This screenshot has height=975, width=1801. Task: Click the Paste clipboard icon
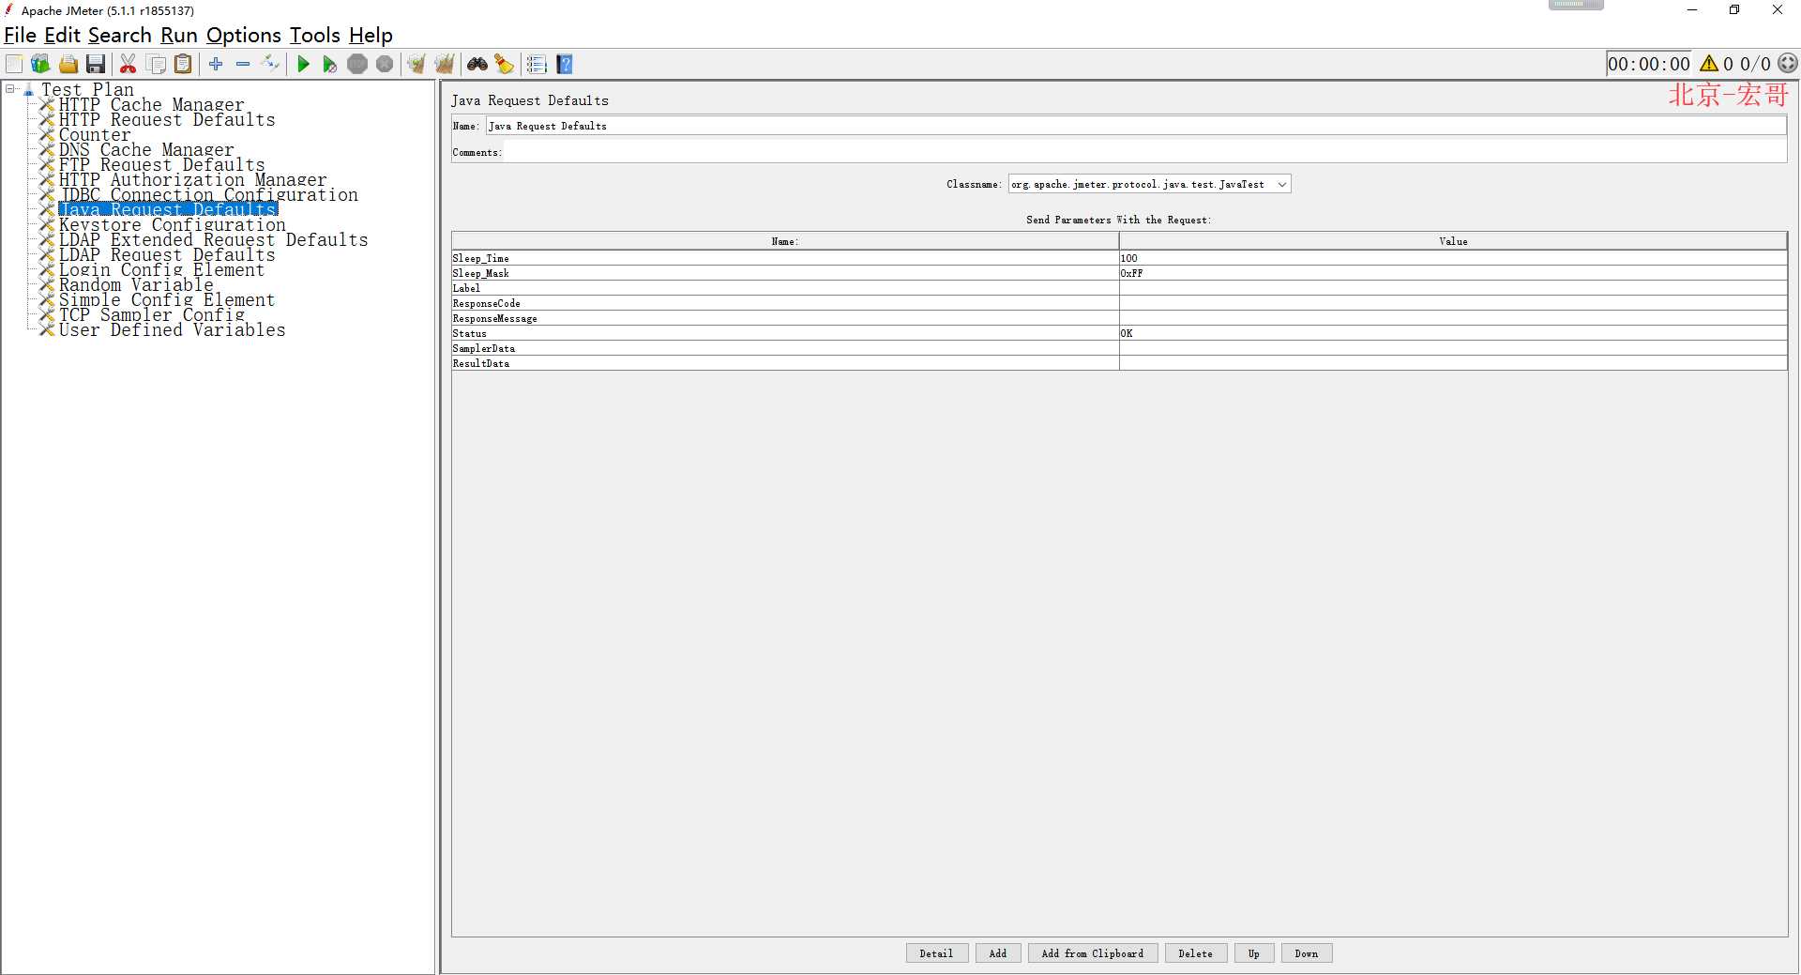coord(184,64)
